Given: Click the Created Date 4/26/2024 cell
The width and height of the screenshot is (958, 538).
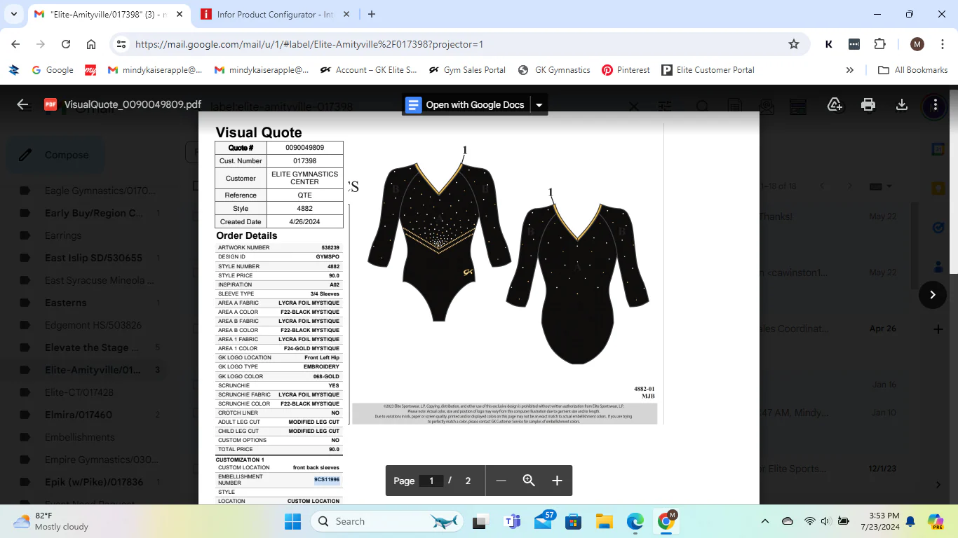Looking at the screenshot, I should (305, 221).
